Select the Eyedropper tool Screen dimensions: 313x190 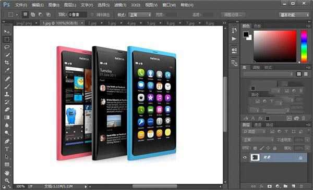(x=7, y=70)
